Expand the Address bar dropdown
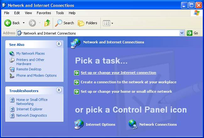Viewport: 204px width, 138px height. pyautogui.click(x=182, y=33)
